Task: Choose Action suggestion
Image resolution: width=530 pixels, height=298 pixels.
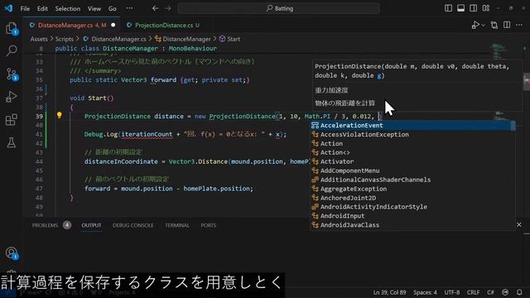Action: coord(411,143)
